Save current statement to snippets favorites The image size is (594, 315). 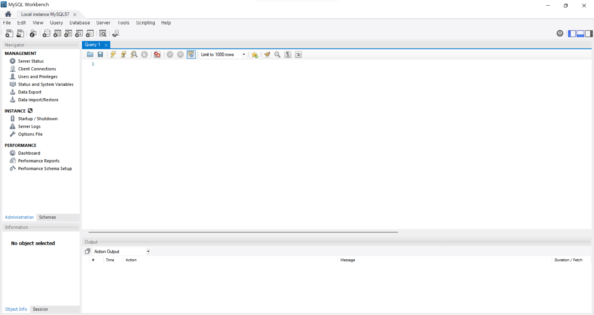tap(255, 55)
